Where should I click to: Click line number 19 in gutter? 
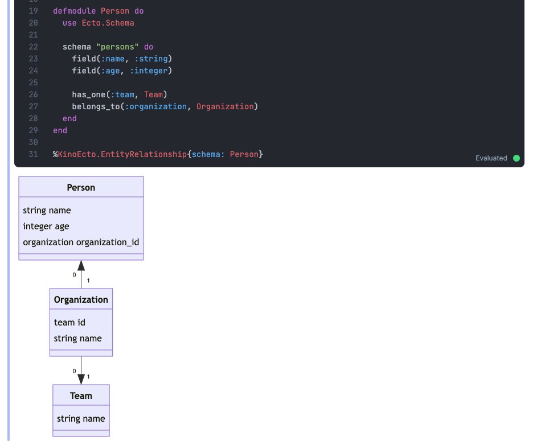(x=34, y=11)
